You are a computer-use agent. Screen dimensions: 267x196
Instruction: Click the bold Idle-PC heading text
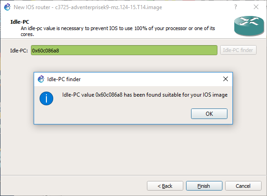pyautogui.click(x=20, y=22)
